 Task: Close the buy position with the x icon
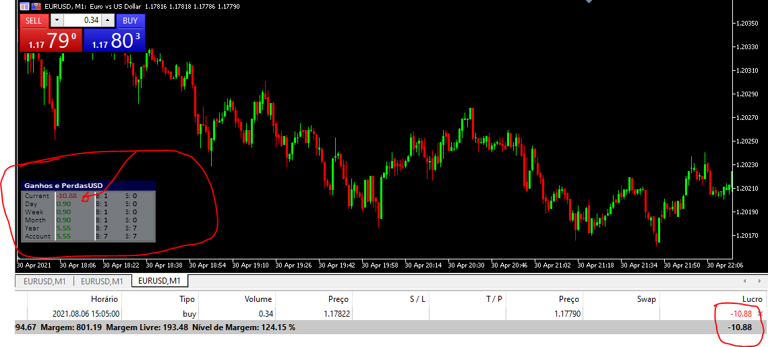pos(760,313)
